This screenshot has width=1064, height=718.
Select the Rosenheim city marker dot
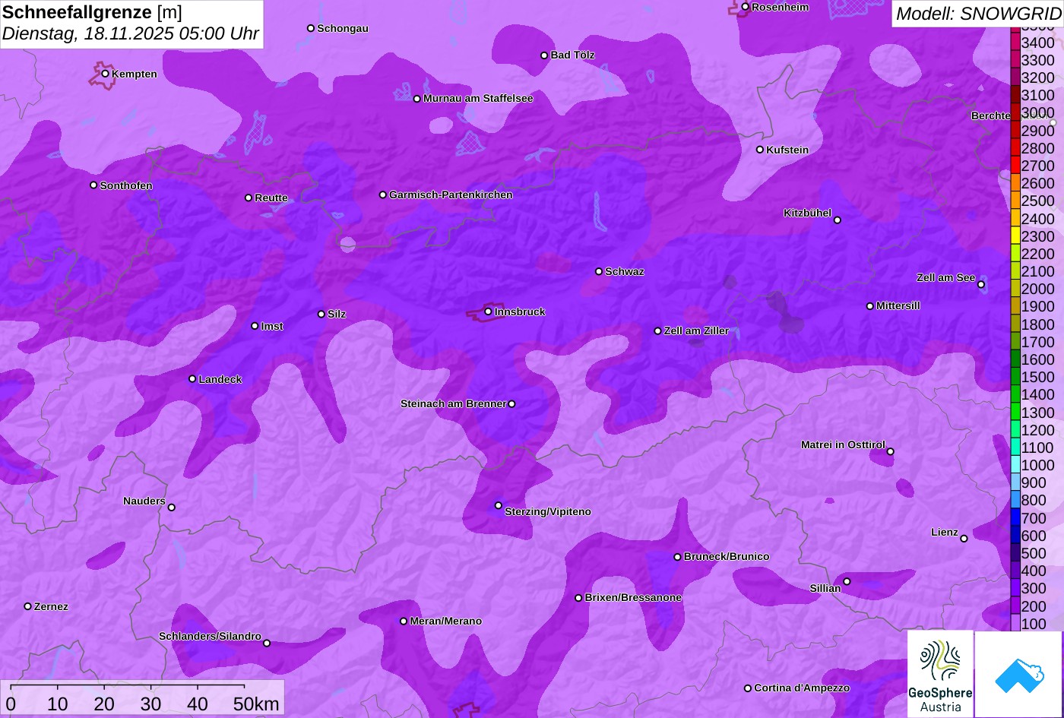[x=745, y=7]
